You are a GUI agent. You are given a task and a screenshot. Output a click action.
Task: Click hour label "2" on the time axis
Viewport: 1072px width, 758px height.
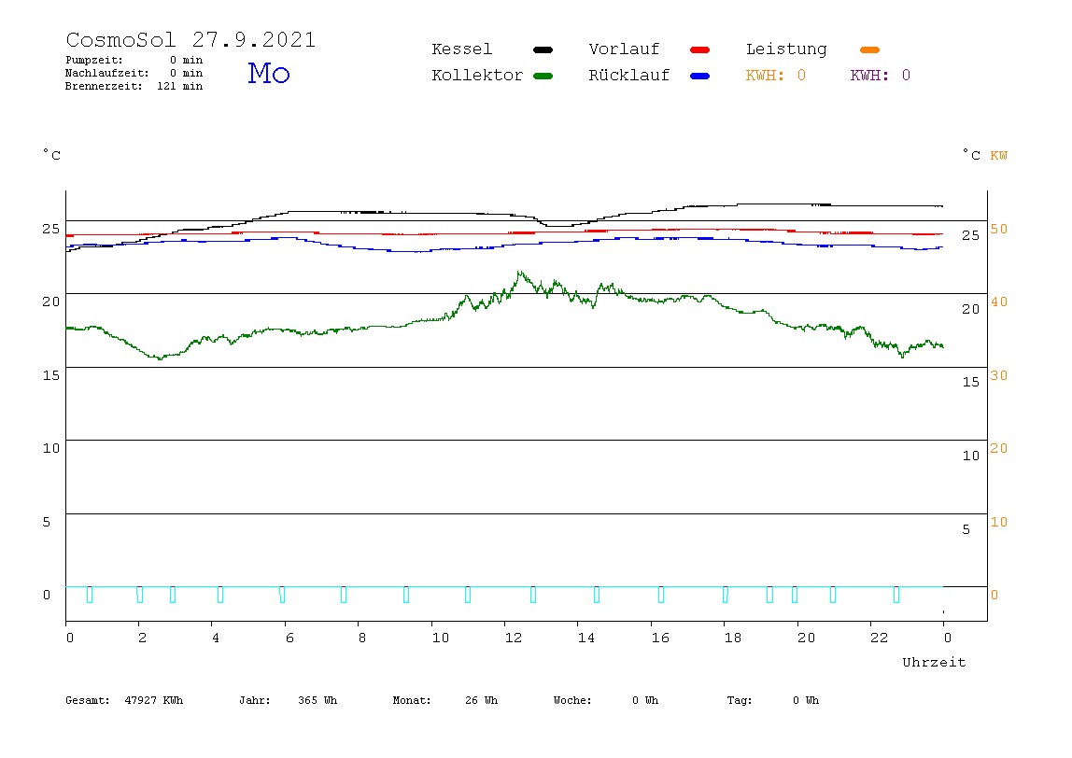point(142,639)
